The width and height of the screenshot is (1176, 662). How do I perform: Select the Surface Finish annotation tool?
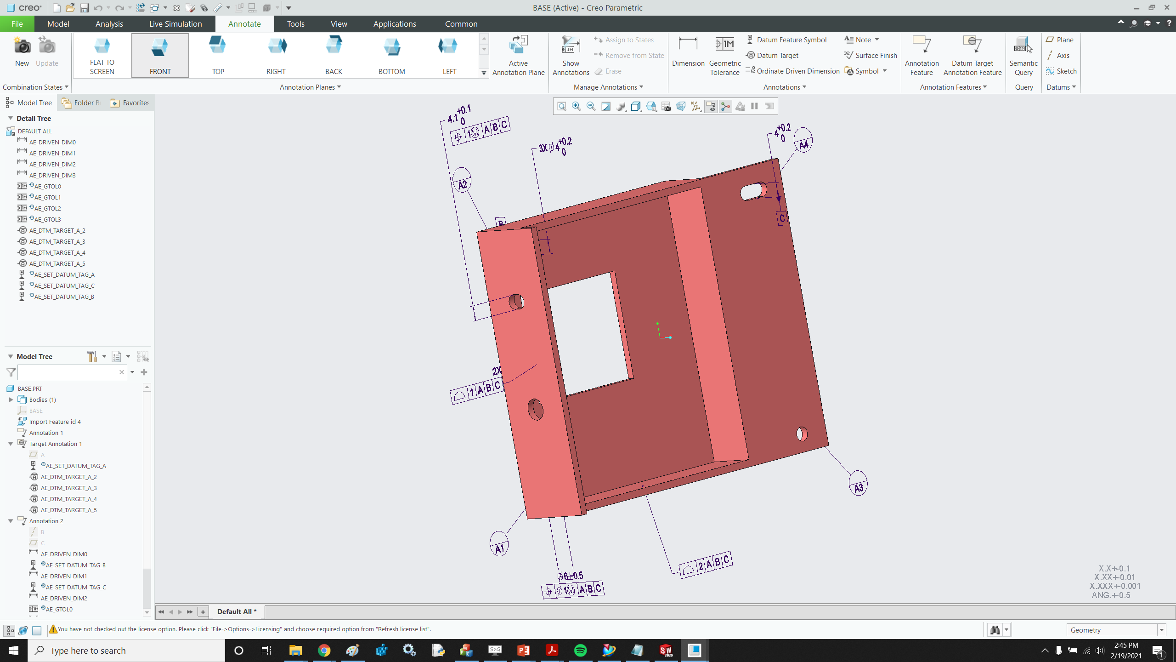[x=871, y=55]
